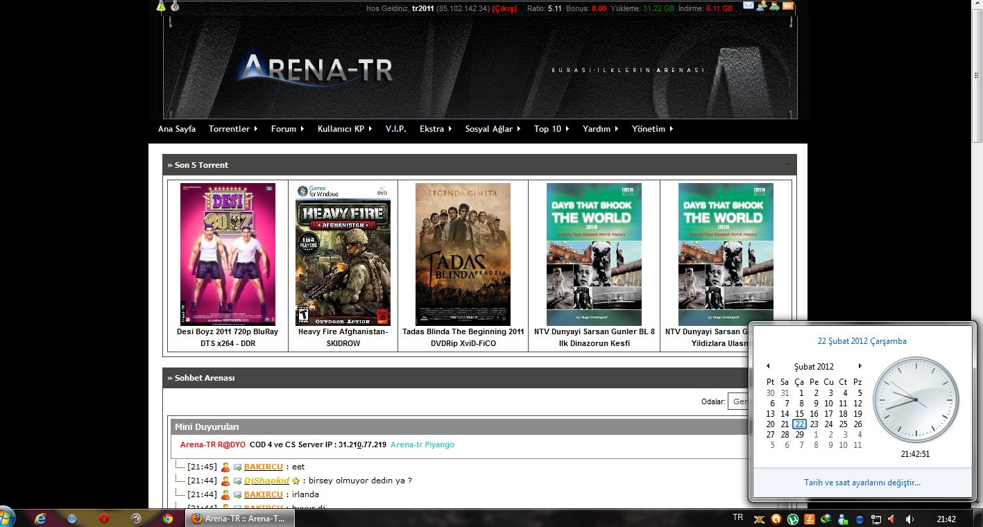This screenshot has height=527, width=983.
Task: Click the Arena-TR site logo
Action: 316,69
